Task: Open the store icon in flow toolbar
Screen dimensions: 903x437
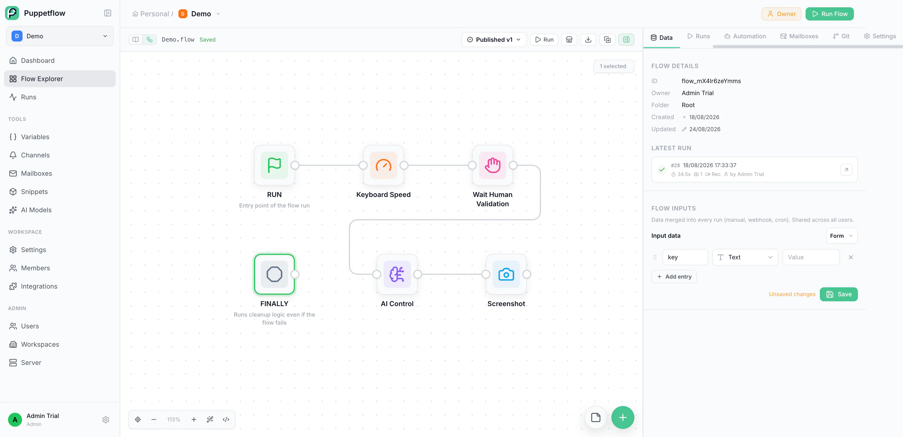Action: click(569, 40)
